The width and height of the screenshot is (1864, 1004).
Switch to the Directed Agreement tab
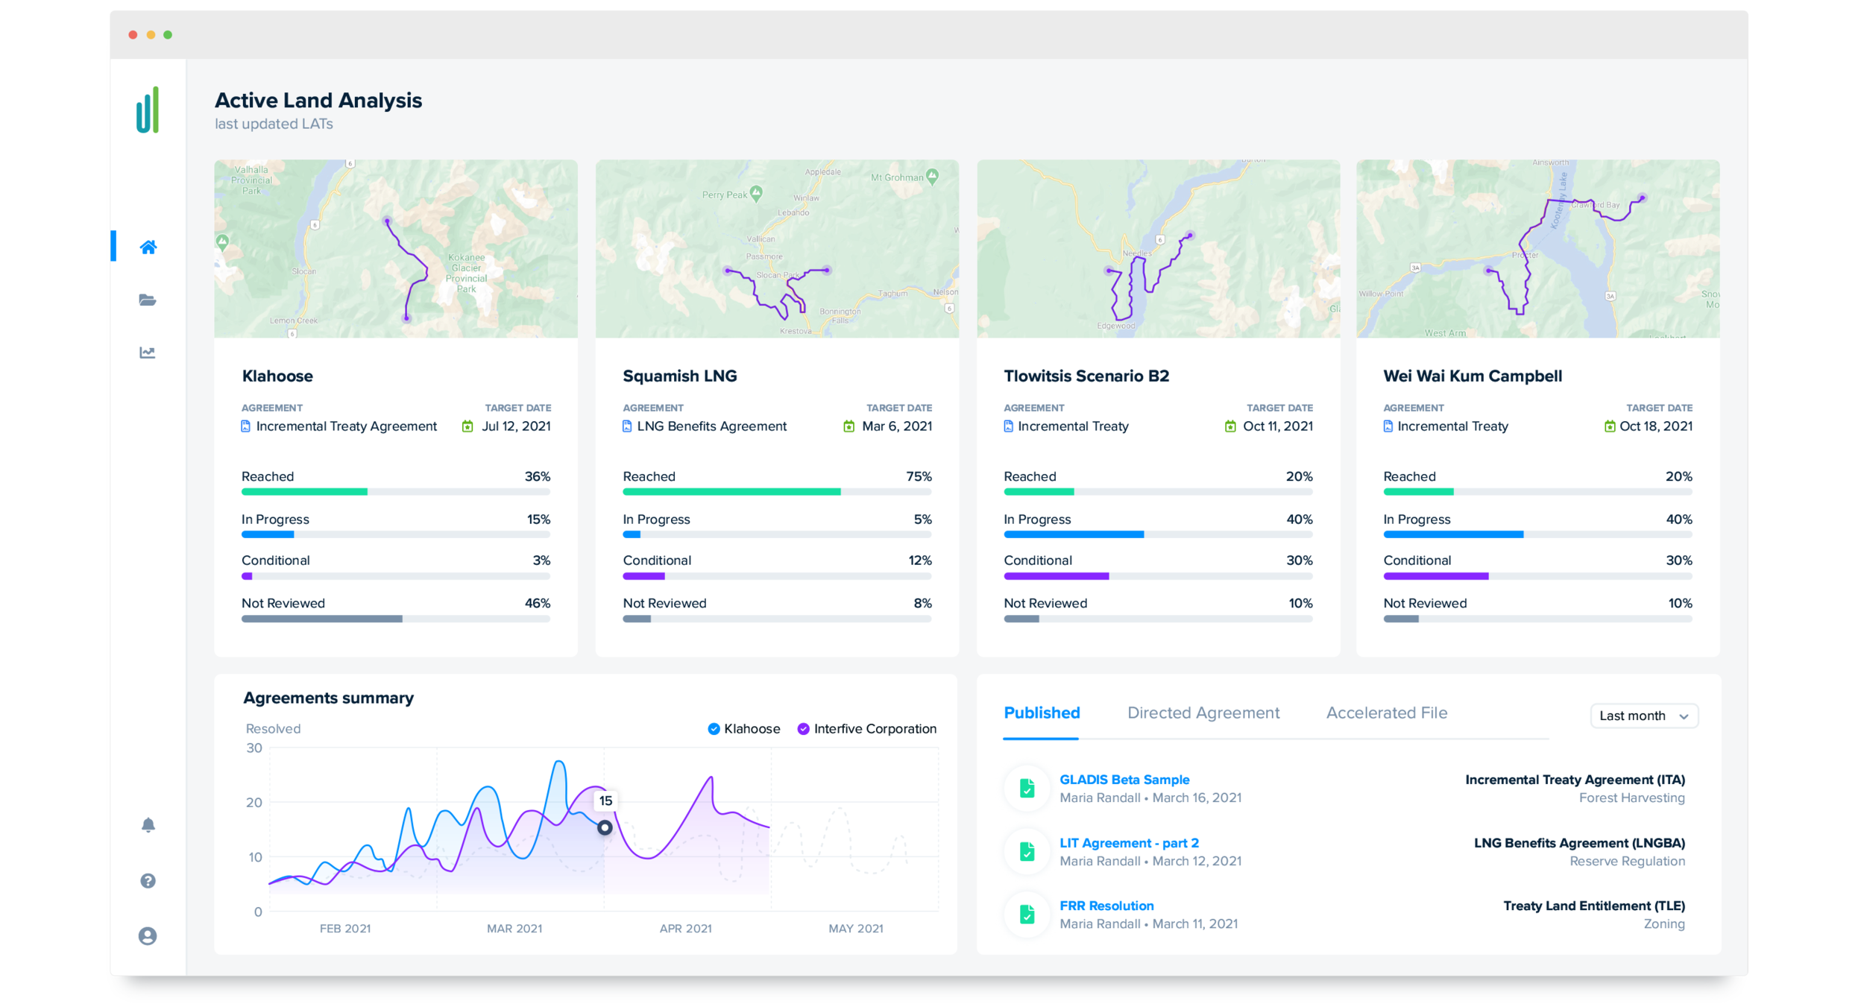(x=1203, y=713)
